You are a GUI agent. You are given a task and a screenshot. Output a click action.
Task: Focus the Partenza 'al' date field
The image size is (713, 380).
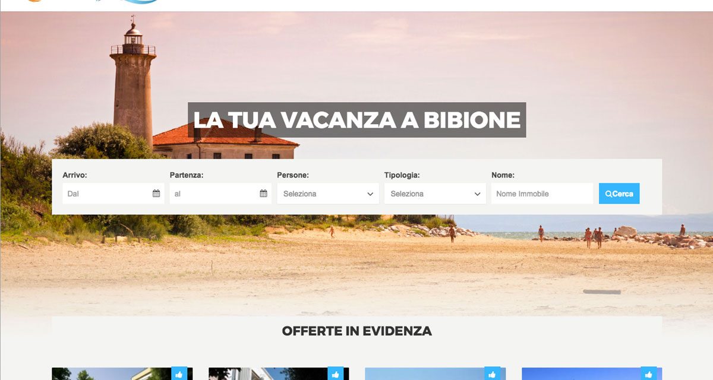point(220,194)
